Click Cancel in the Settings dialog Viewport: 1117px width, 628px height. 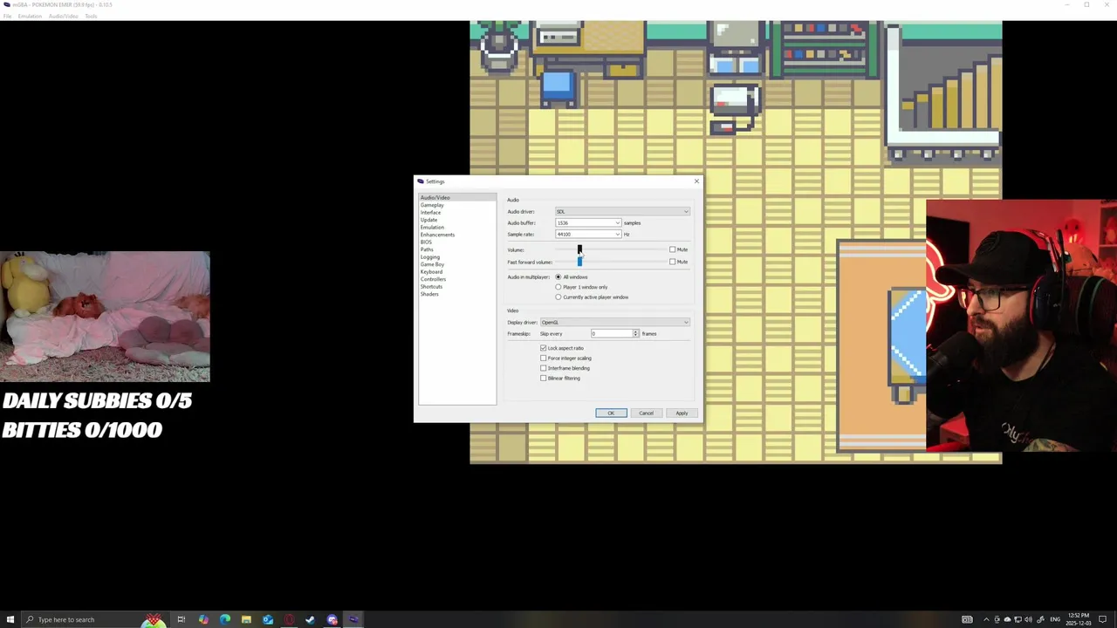[646, 413]
